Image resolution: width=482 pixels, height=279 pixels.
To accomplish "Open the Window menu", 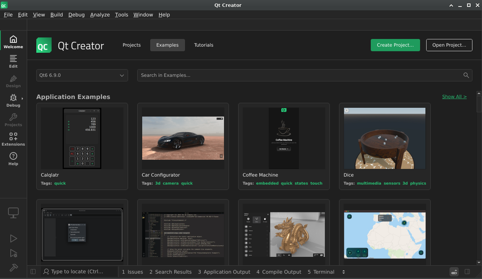I will point(143,15).
